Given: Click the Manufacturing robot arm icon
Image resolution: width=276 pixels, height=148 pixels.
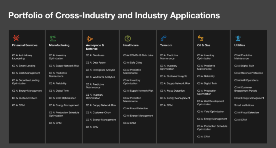Looking at the screenshot, I should click(x=53, y=38).
